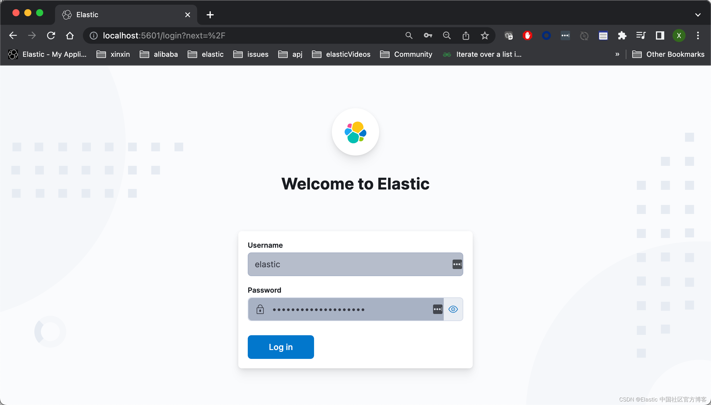Open the tab search dropdown arrow
Image resolution: width=711 pixels, height=405 pixels.
(x=698, y=15)
